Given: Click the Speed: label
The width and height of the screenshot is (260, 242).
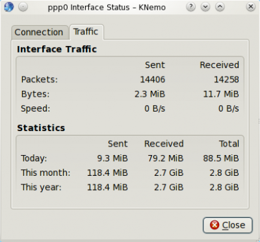Looking at the screenshot, I should click(x=36, y=108).
